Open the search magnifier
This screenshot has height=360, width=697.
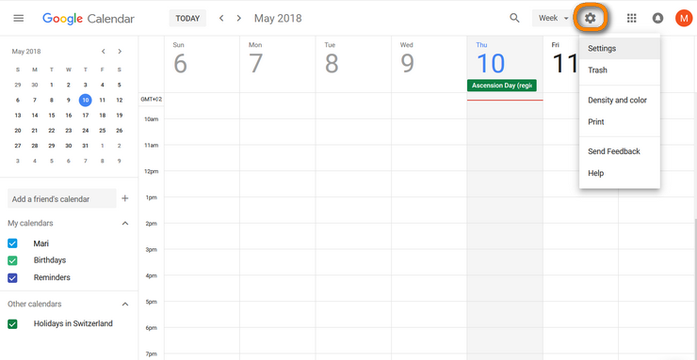coord(514,18)
